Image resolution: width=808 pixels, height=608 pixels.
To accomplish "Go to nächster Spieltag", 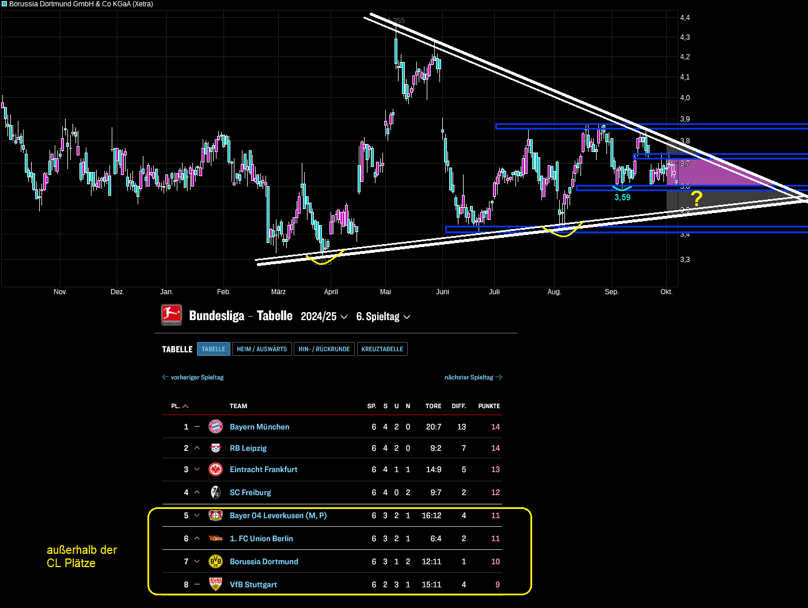I will (473, 377).
